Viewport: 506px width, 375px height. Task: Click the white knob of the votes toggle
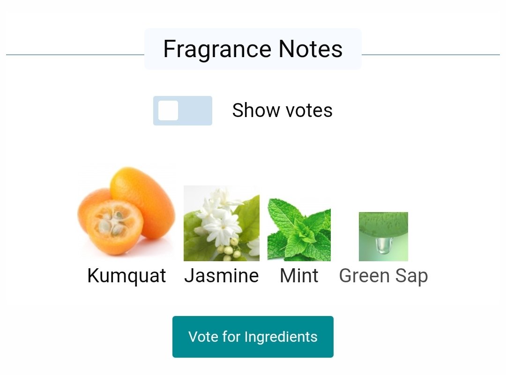click(168, 111)
